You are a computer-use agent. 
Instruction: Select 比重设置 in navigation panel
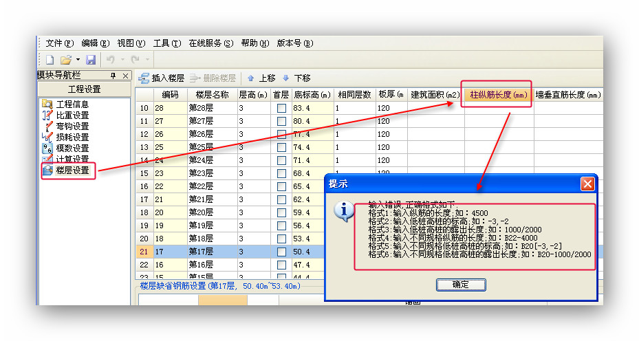tap(65, 115)
